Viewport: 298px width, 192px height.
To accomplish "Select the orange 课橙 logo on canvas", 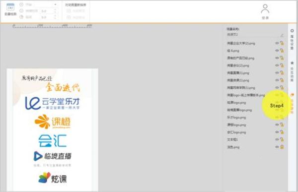I will click(53, 122).
